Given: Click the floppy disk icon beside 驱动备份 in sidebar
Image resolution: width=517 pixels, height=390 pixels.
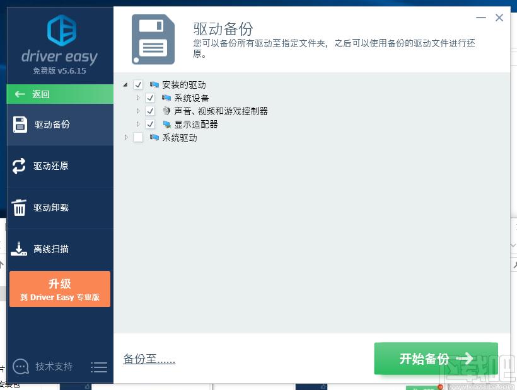Looking at the screenshot, I should tap(20, 125).
